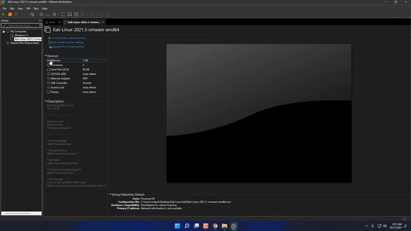
Task: Open the File menu
Action: point(4,8)
